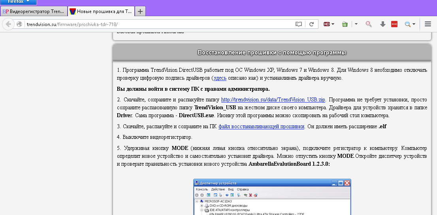Click the Диспетчер устройств screenshot image
Image resolution: width=437 pixels, height=215 pixels.
272,197
